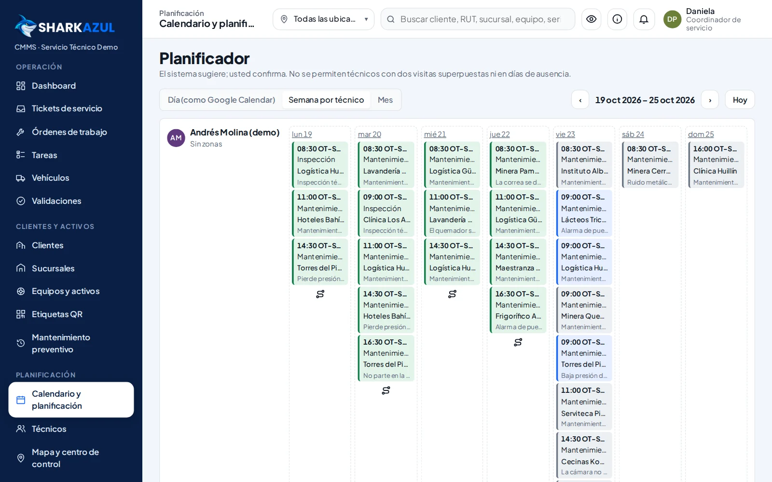
Task: Open the dom 25 day link
Action: coord(701,134)
